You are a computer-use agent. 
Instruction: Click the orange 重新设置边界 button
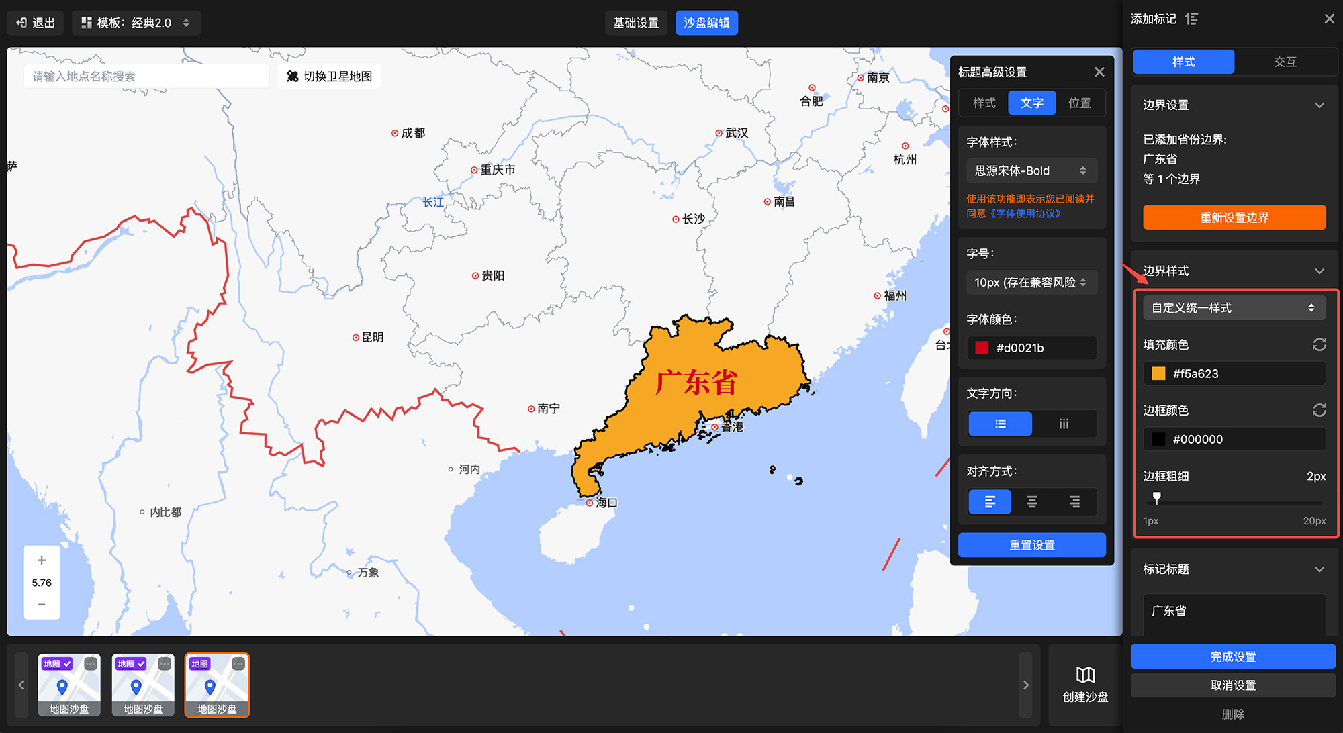pos(1234,217)
